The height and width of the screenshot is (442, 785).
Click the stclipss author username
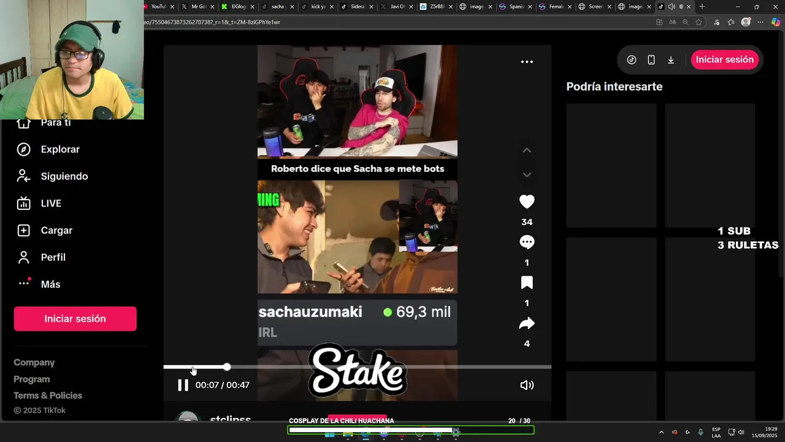pyautogui.click(x=231, y=419)
